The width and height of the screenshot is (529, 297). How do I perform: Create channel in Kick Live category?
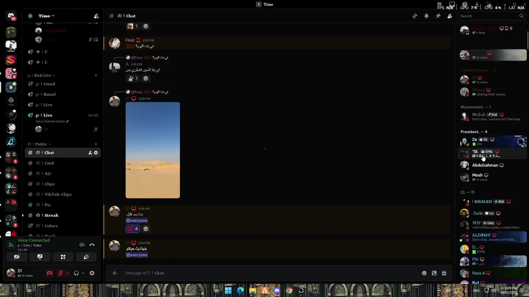[x=96, y=75]
